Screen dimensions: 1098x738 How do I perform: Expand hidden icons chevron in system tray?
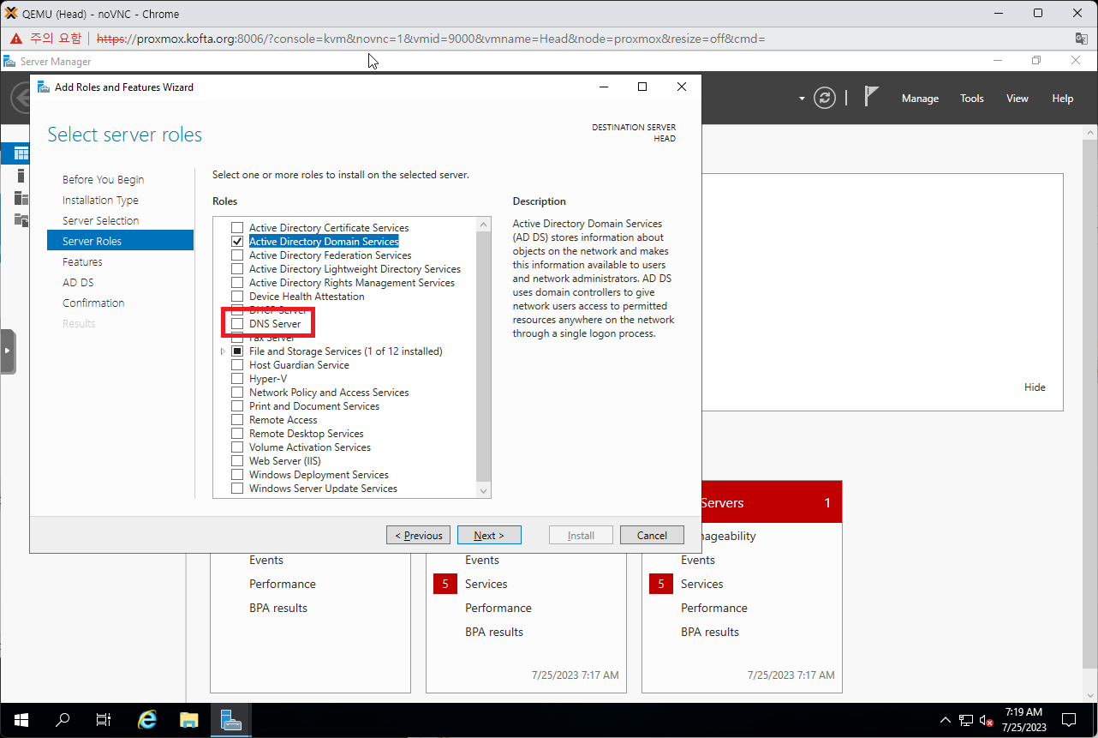(945, 720)
